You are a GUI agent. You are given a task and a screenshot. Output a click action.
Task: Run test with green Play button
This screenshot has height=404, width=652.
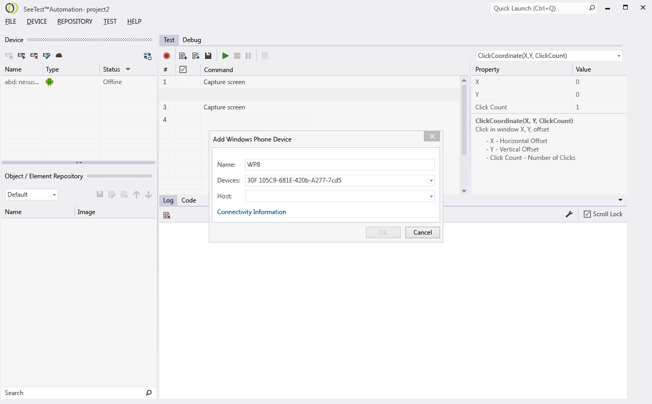225,56
